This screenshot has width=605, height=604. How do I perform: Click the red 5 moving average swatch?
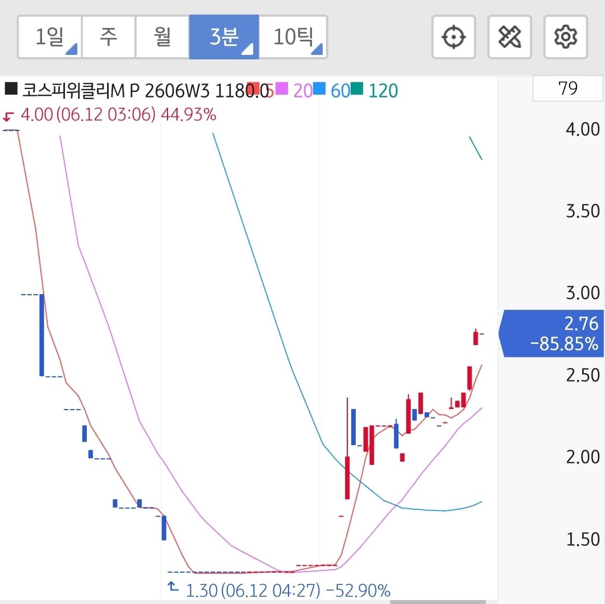(x=253, y=89)
